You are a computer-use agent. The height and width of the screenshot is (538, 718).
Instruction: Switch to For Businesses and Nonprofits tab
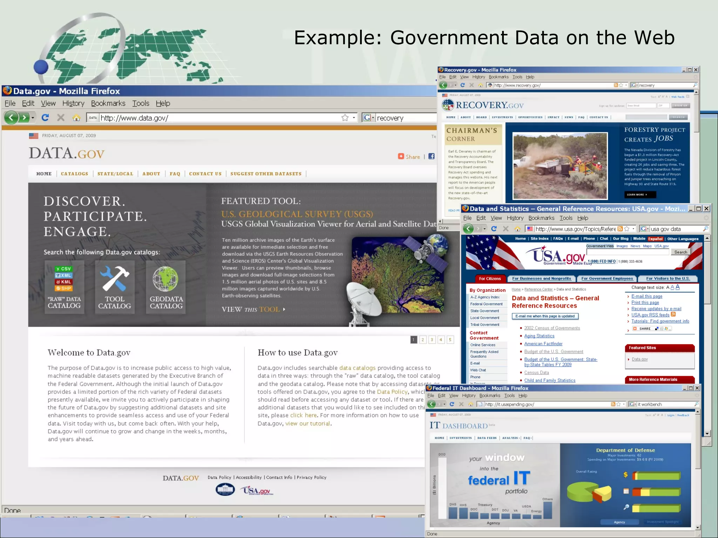tap(541, 278)
